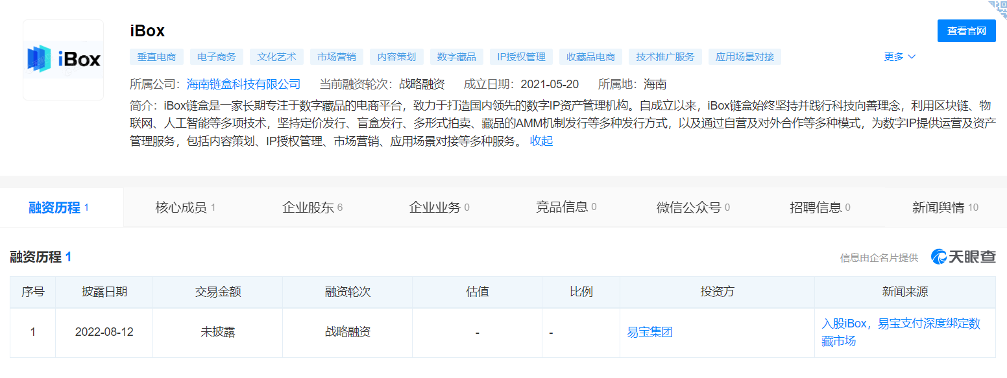This screenshot has height=378, width=1007.
Task: Select the 内容策划 tag
Action: pyautogui.click(x=396, y=56)
